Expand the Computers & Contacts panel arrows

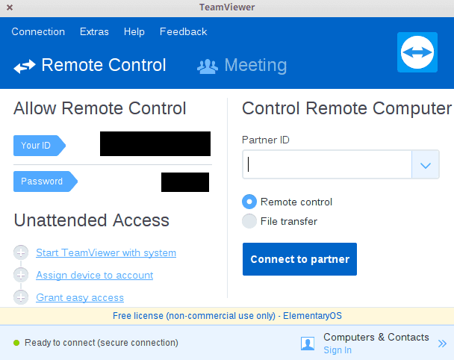[442, 344]
